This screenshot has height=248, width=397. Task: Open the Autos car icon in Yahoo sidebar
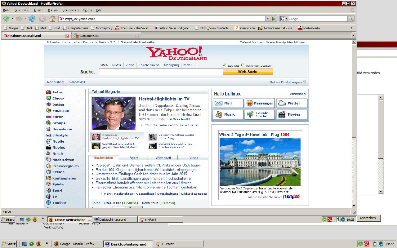coord(48,92)
